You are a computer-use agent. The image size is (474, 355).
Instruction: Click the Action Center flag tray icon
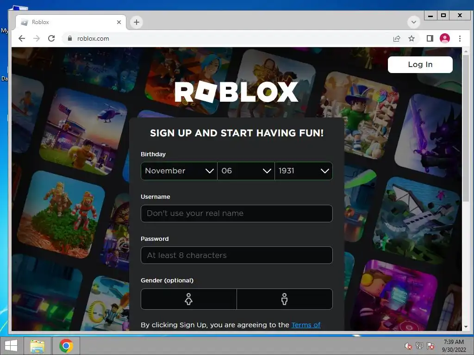pyautogui.click(x=430, y=346)
